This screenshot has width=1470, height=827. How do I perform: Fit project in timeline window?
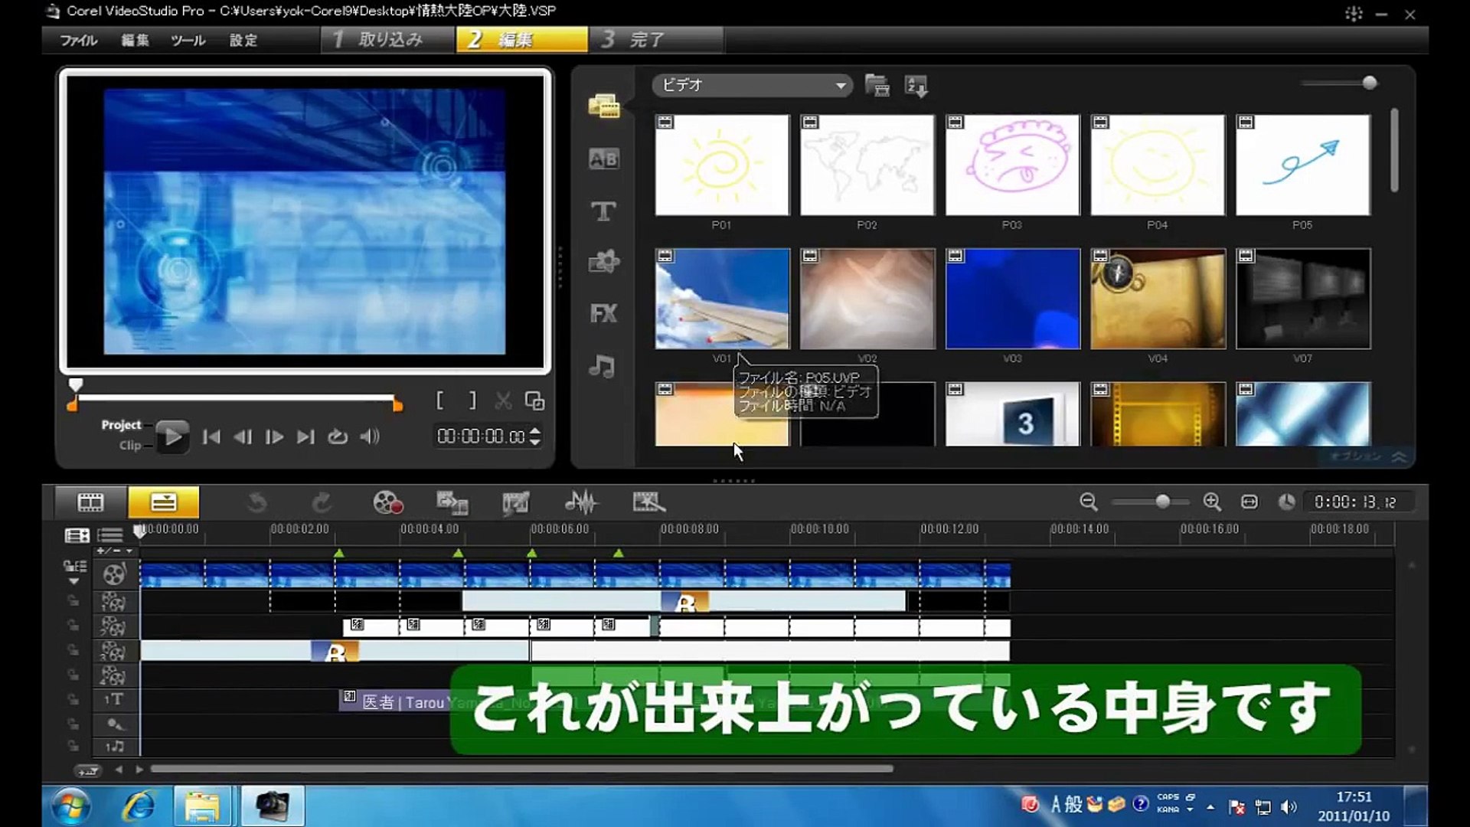(1249, 502)
